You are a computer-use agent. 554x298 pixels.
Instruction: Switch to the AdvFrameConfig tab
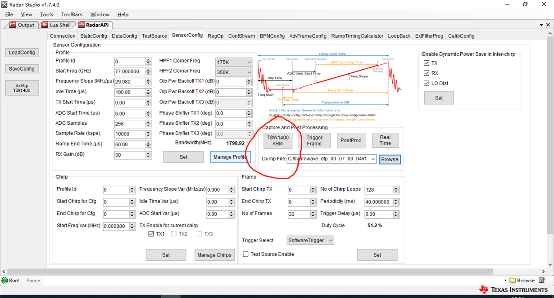coord(308,36)
